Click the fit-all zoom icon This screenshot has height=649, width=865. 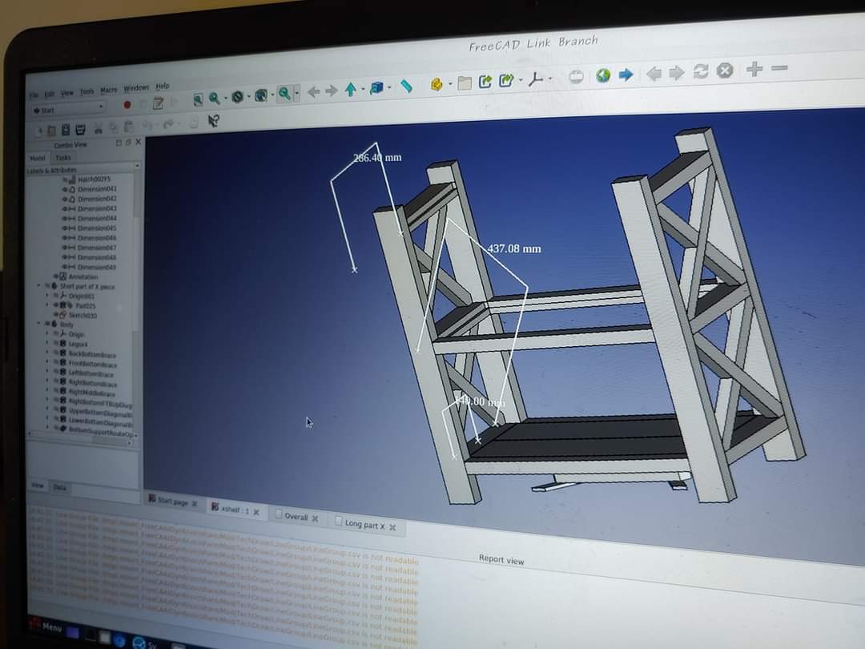pyautogui.click(x=198, y=99)
